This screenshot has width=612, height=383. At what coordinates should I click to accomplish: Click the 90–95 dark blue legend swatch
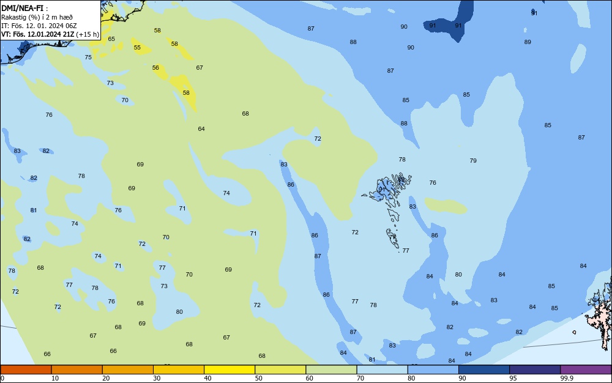[x=484, y=370]
